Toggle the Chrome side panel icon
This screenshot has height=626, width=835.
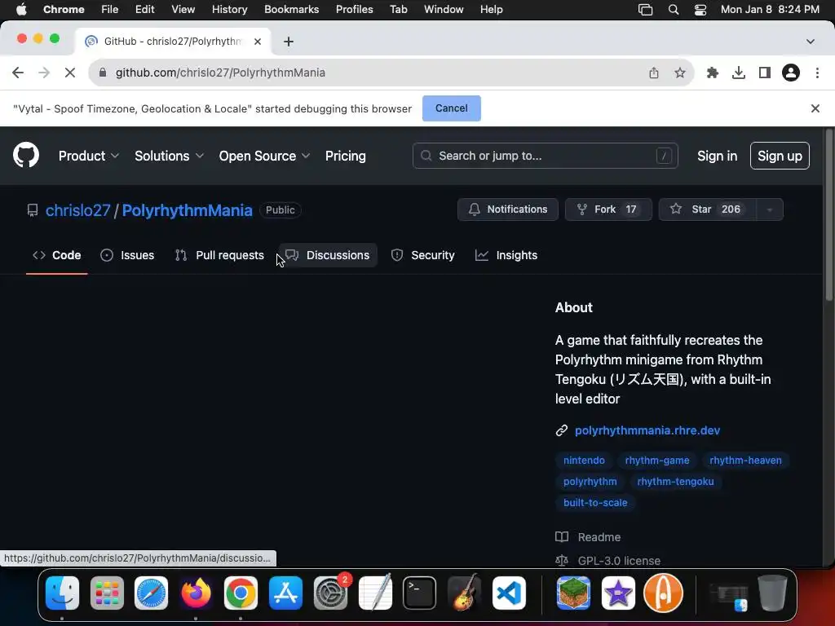[765, 73]
